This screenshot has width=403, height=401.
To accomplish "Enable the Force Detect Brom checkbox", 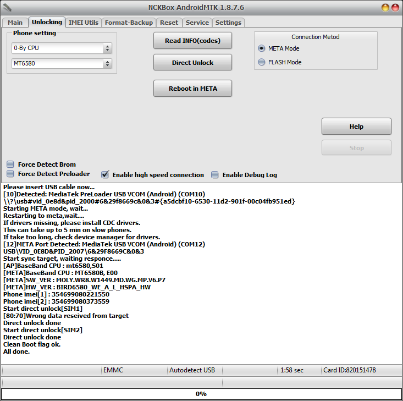I will (10, 164).
